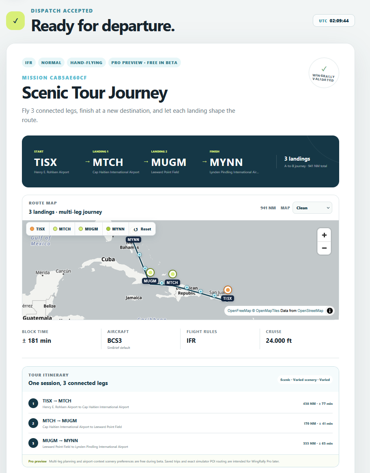This screenshot has width=370, height=473.
Task: Open the OpenFreeMap attribution link
Action: tap(239, 311)
